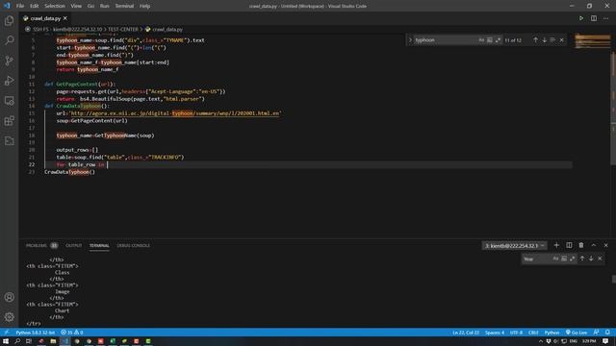The width and height of the screenshot is (616, 346).
Task: Open the Go menu
Action: [x=90, y=6]
